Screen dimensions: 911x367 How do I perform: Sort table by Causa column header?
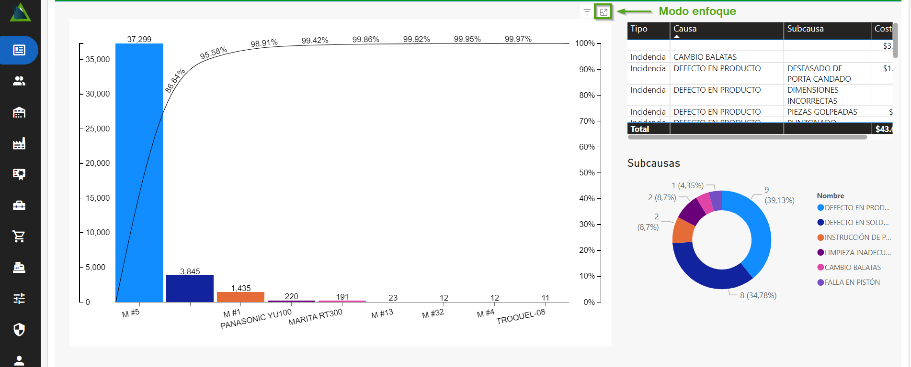coord(685,29)
